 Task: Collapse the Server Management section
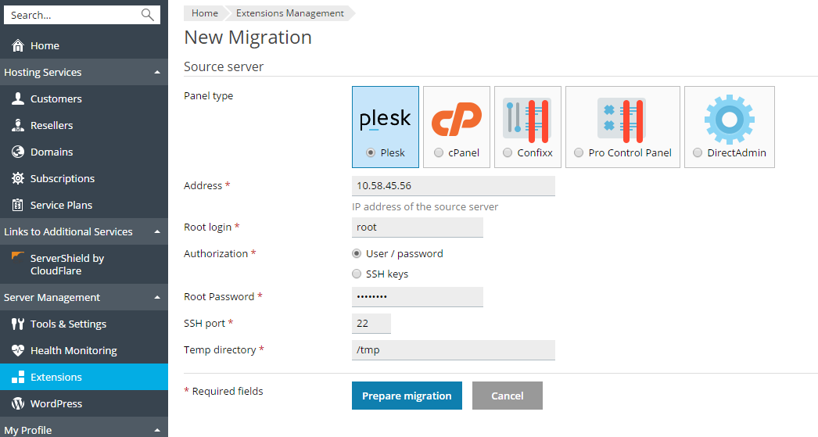pyautogui.click(x=157, y=298)
